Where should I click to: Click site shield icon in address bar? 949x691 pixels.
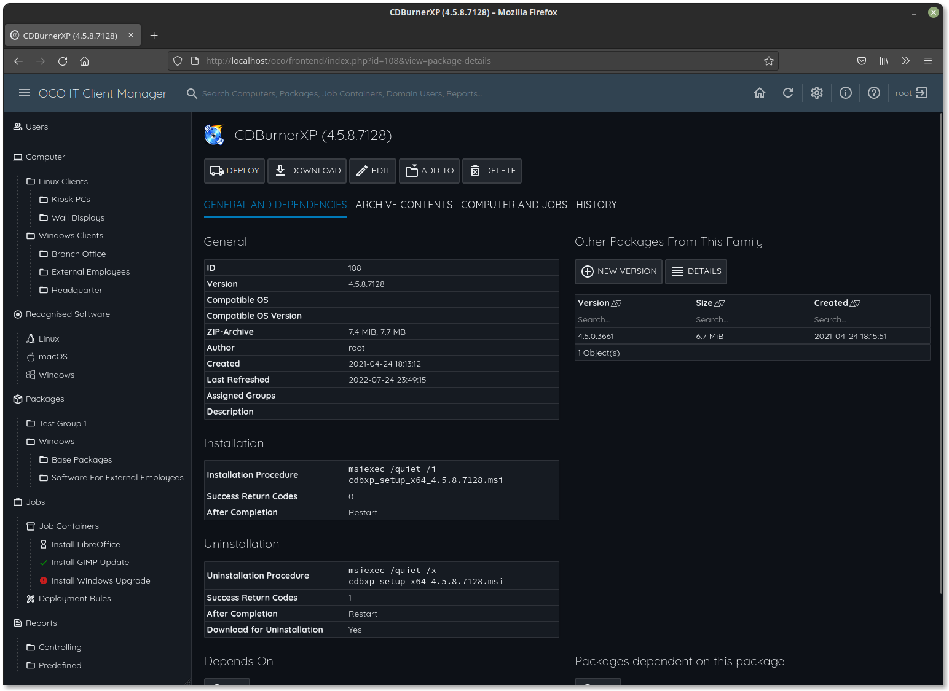coord(178,61)
